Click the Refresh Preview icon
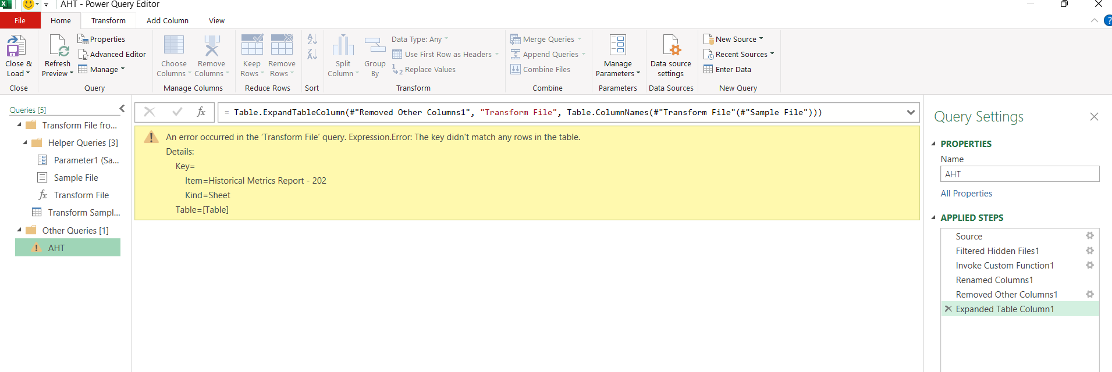 (x=59, y=46)
